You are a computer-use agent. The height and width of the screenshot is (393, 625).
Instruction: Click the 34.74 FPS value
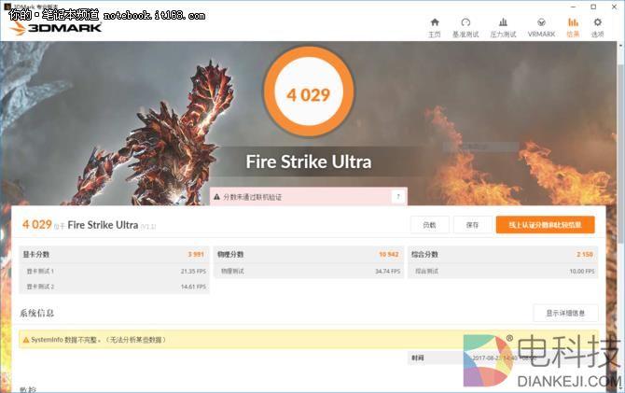387,272
